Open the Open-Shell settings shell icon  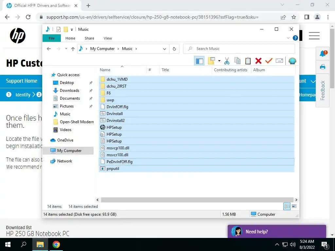[x=292, y=61]
